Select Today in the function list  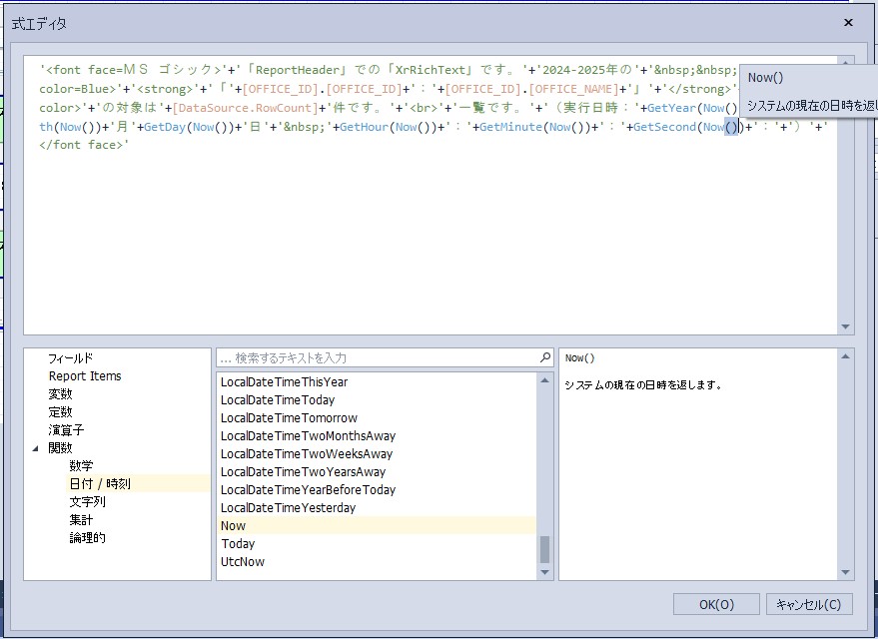pos(238,544)
